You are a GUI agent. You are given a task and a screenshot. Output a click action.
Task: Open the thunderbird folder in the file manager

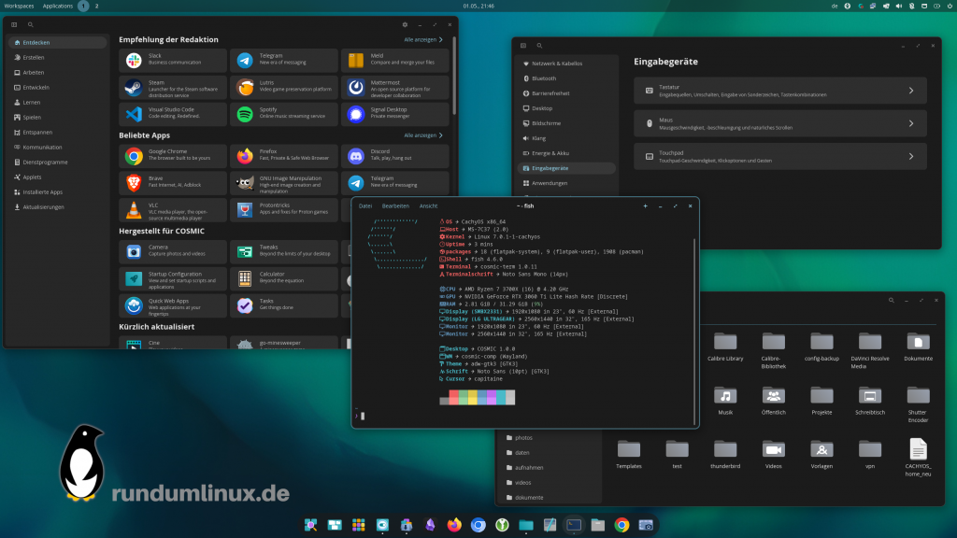[725, 455]
